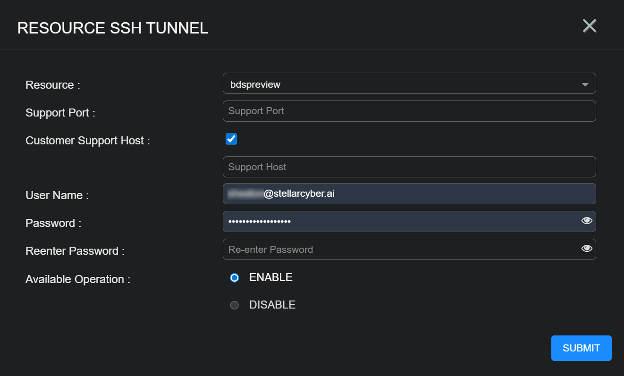Select the ENABLE radio button
The width and height of the screenshot is (624, 376).
235,278
